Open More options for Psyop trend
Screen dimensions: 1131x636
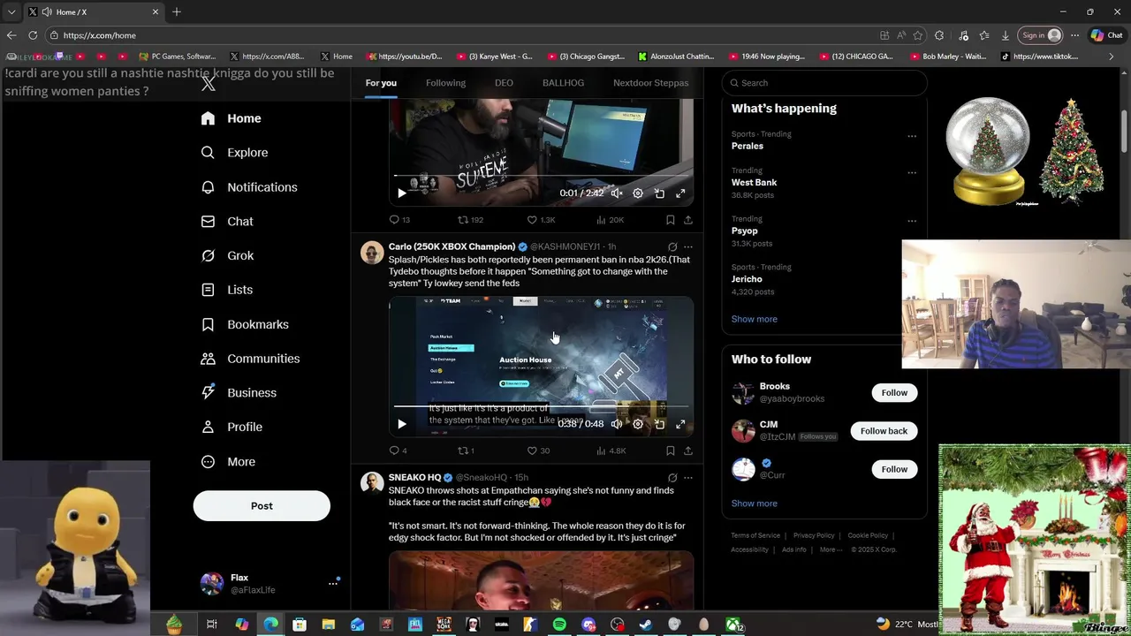pos(912,221)
